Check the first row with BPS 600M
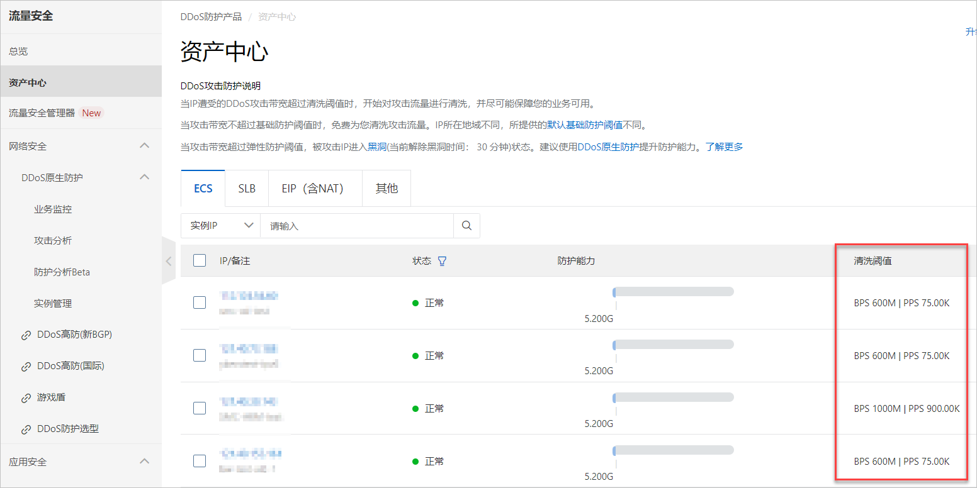This screenshot has height=488, width=977. point(200,302)
